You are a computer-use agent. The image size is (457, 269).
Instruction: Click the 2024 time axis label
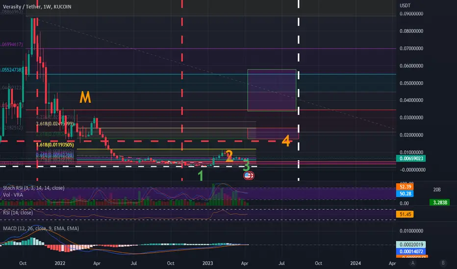[x=355, y=263]
